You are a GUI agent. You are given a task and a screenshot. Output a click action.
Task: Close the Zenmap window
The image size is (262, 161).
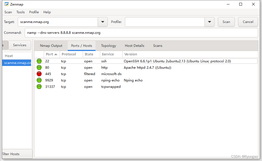pyautogui.click(x=253, y=4)
